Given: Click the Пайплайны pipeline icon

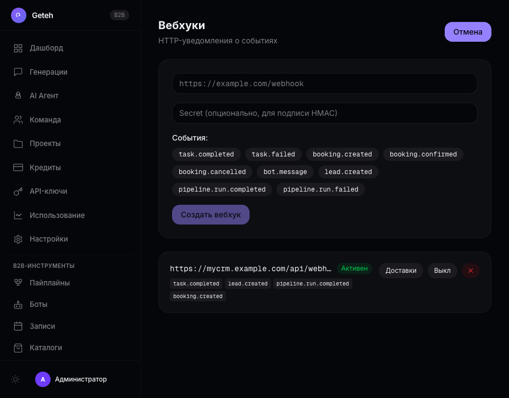Looking at the screenshot, I should click(x=18, y=283).
